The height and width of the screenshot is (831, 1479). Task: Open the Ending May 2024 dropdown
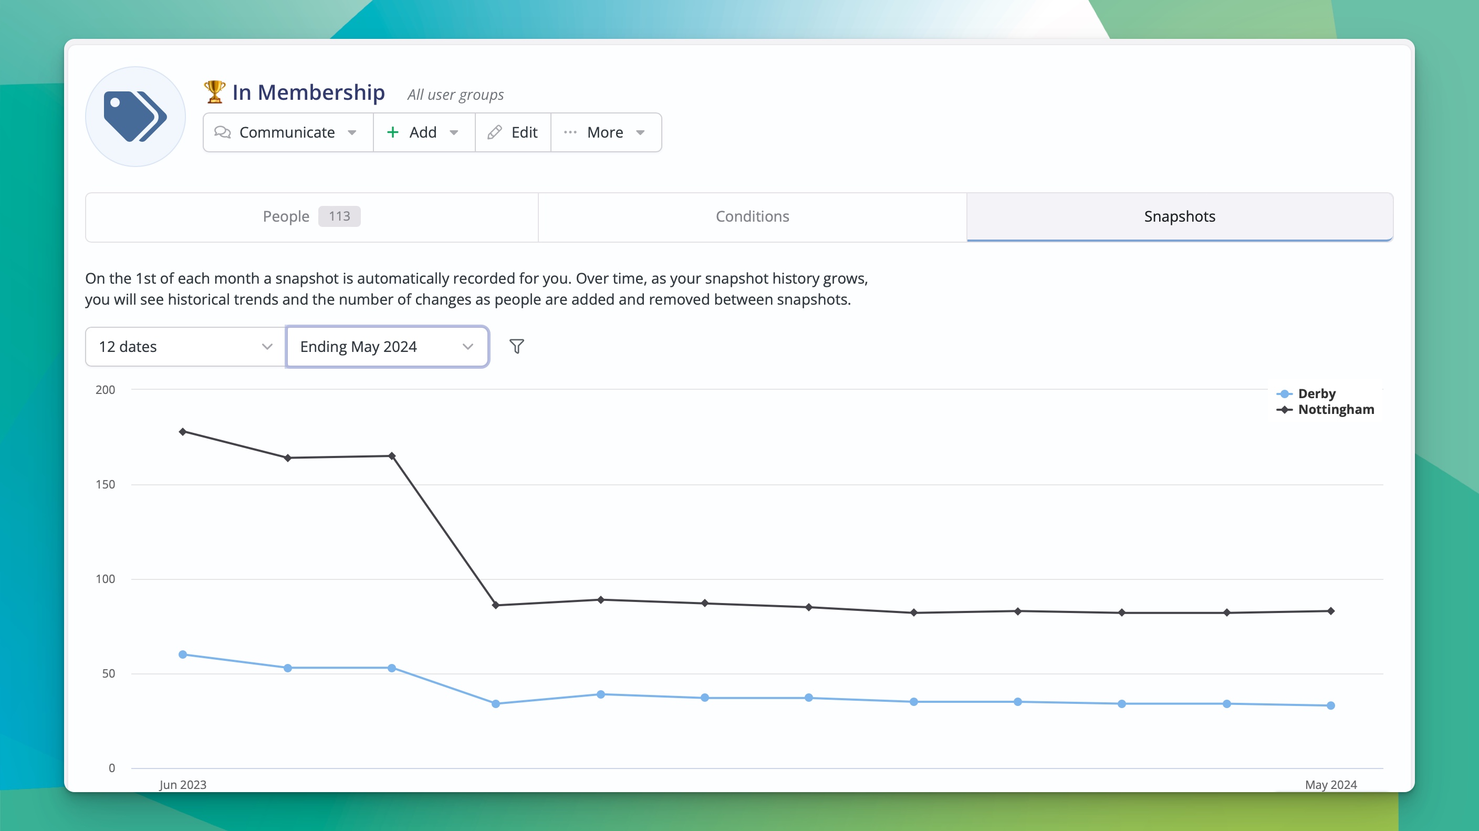click(387, 346)
